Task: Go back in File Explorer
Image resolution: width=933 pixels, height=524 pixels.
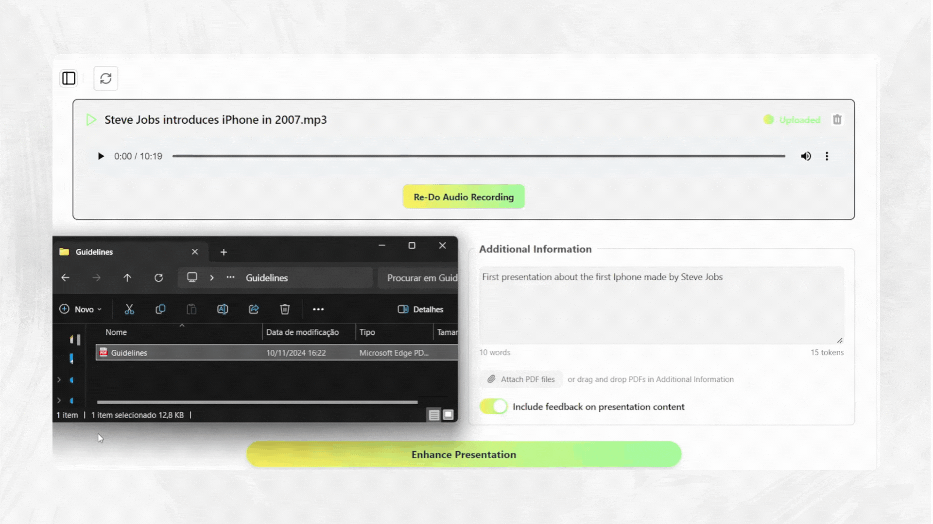Action: pyautogui.click(x=66, y=278)
